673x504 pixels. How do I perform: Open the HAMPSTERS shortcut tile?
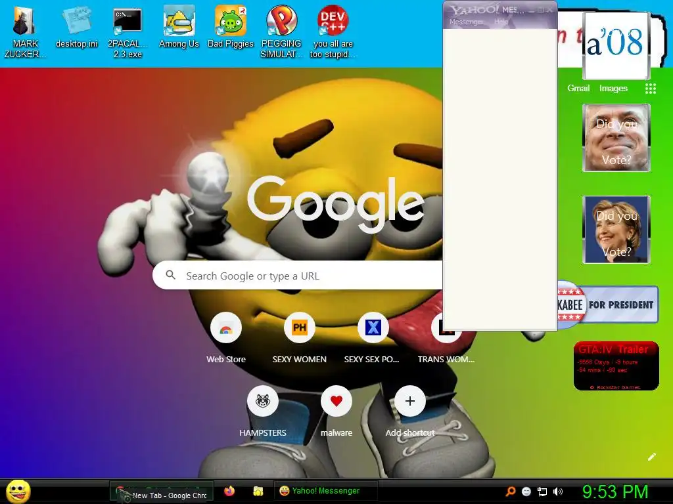tap(263, 411)
